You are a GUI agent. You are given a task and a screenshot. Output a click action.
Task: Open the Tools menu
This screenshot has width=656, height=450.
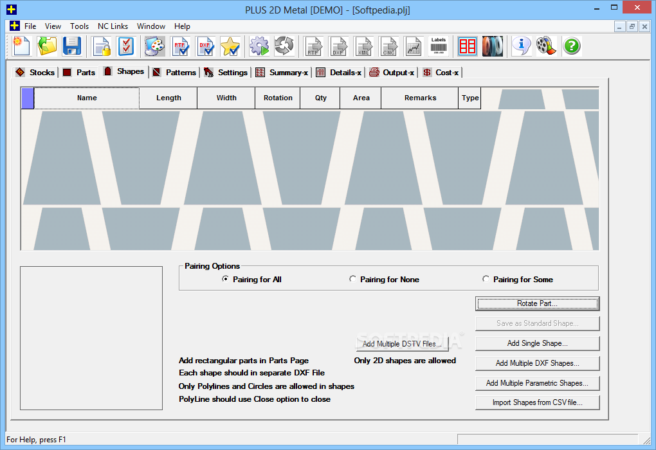pyautogui.click(x=80, y=26)
